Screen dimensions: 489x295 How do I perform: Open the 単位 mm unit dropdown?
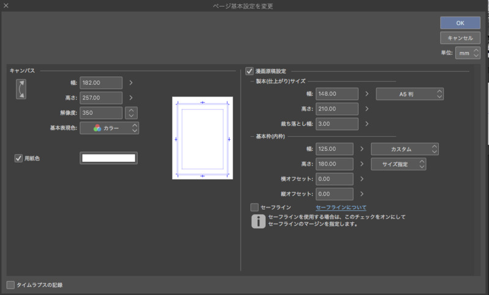click(468, 53)
